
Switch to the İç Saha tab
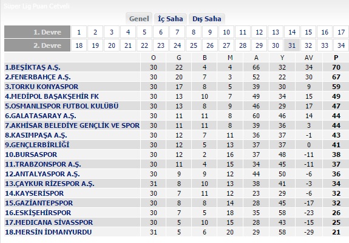click(171, 19)
